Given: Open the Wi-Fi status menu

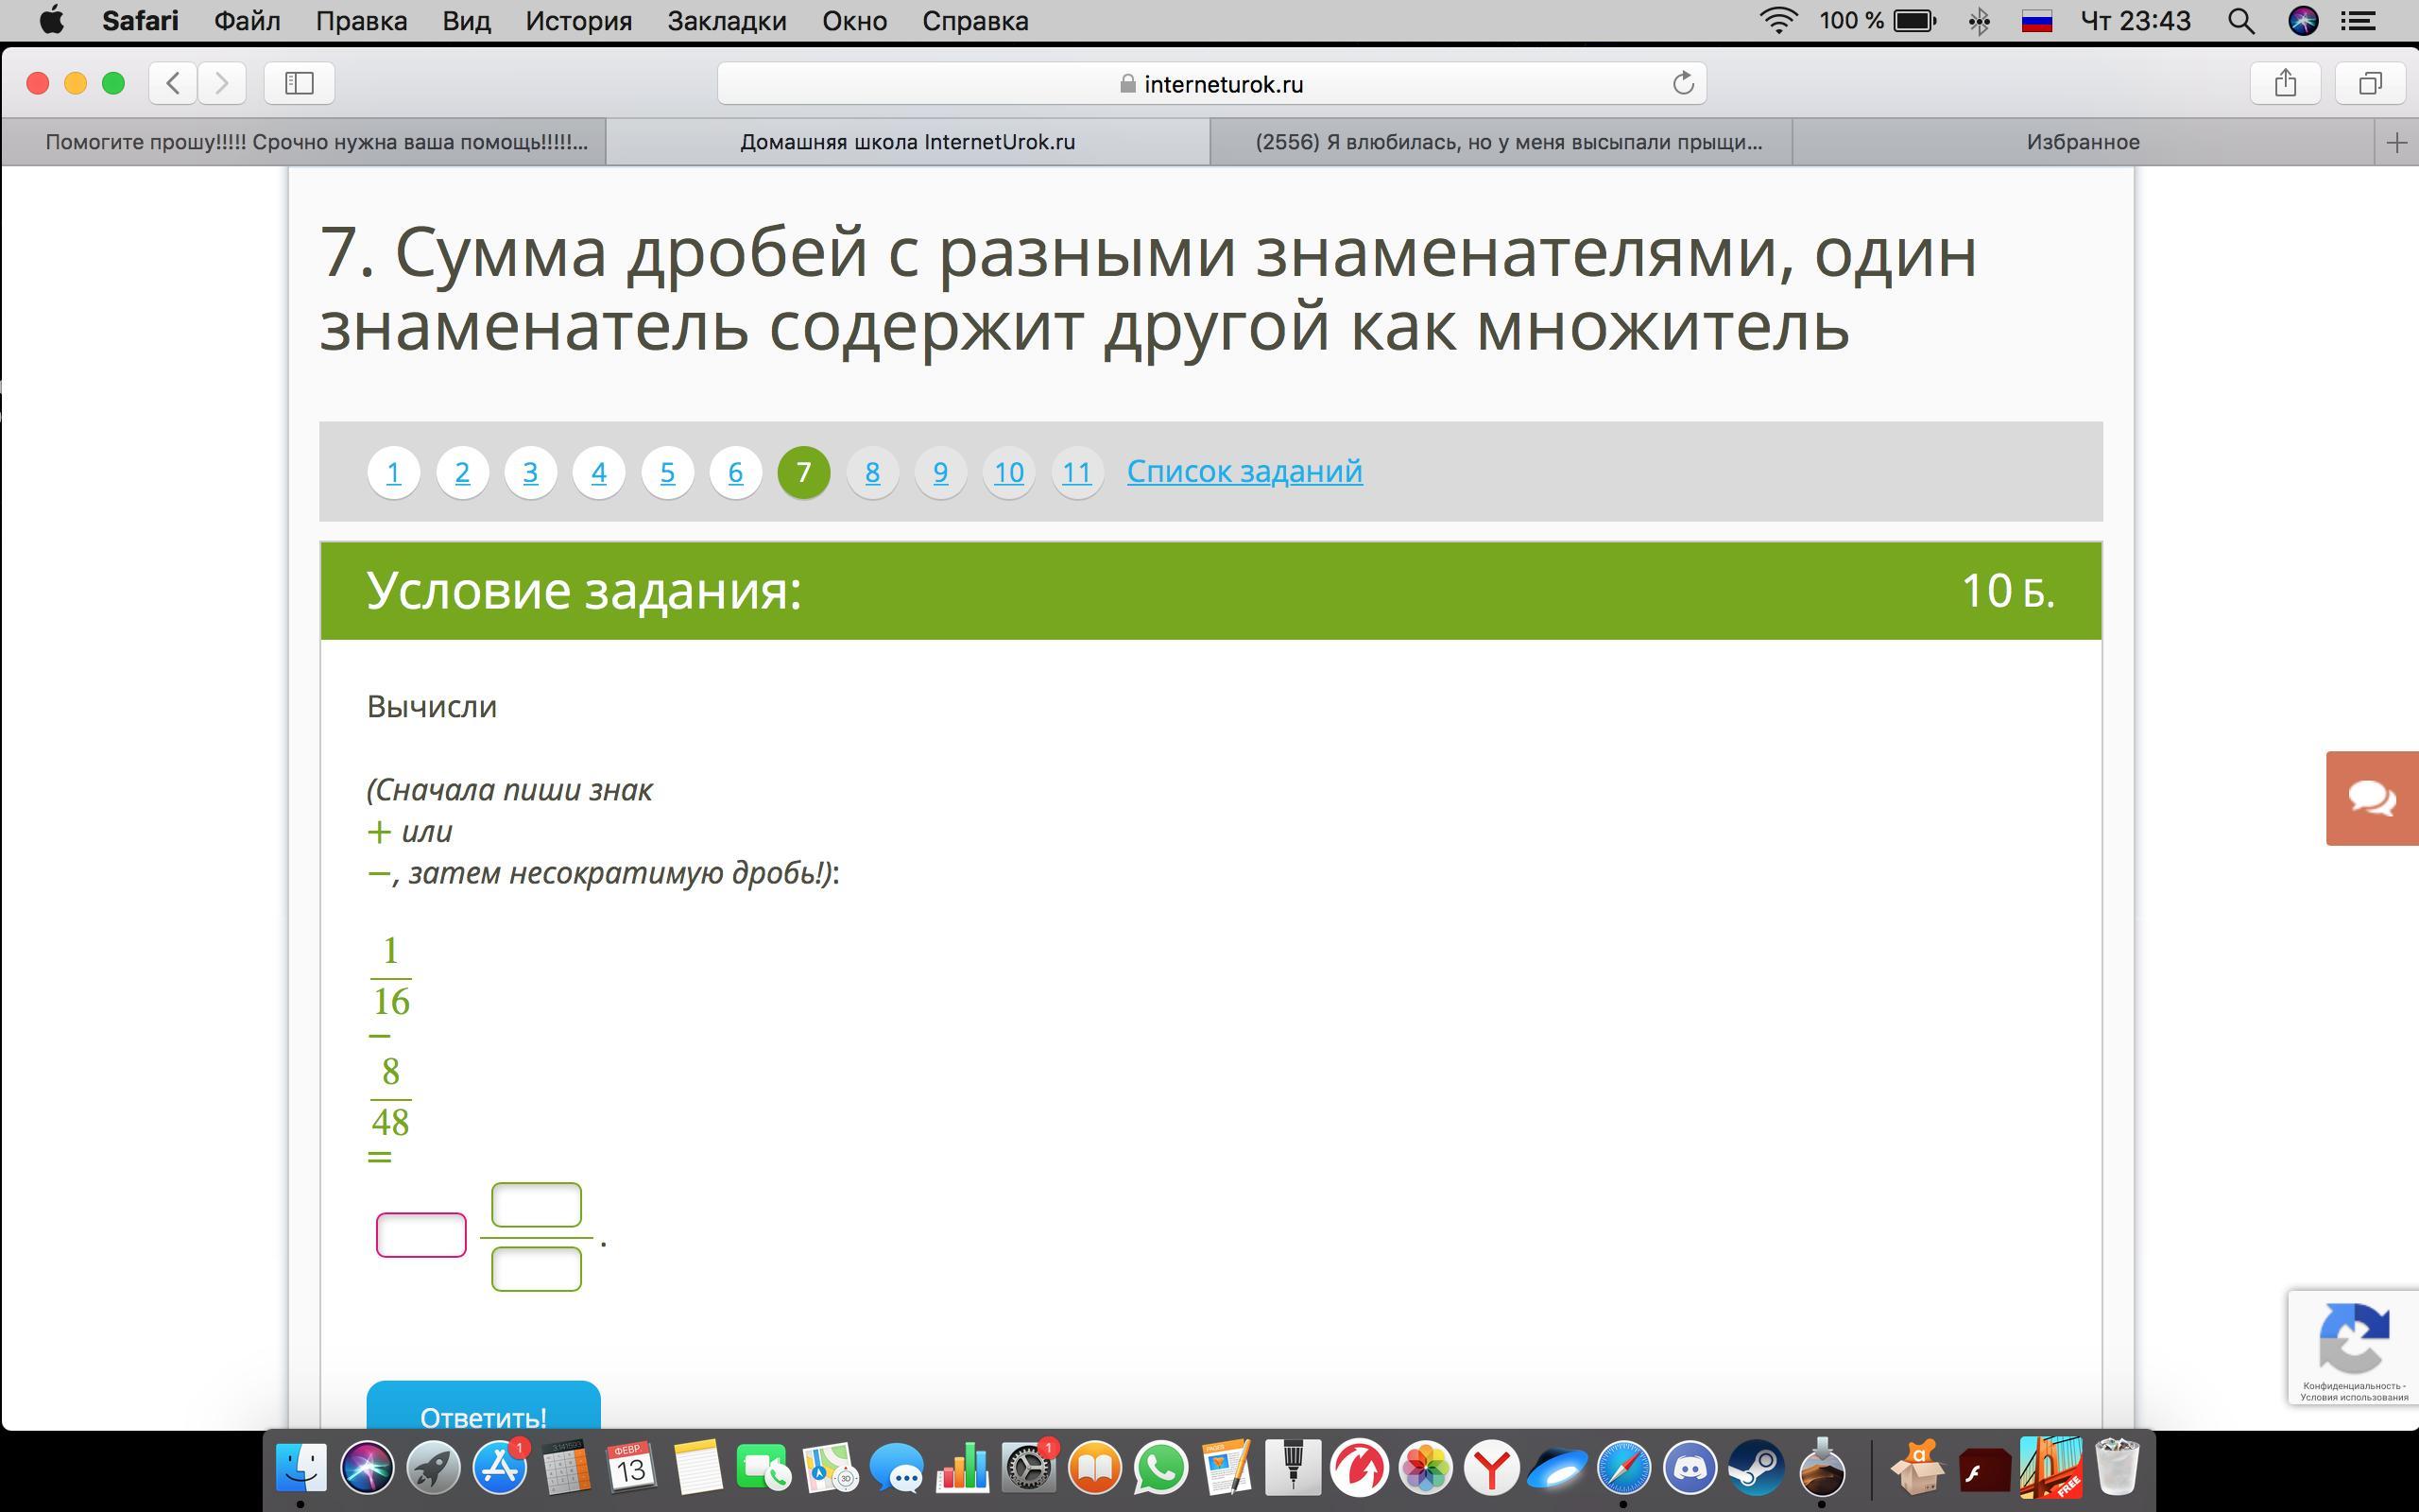Looking at the screenshot, I should pos(1778,20).
